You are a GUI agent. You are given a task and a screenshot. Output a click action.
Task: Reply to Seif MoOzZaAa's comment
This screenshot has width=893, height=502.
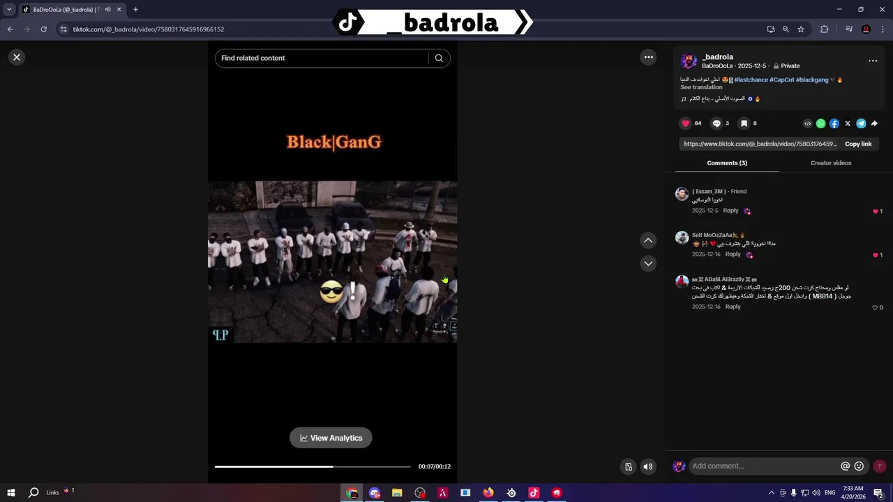coord(733,254)
